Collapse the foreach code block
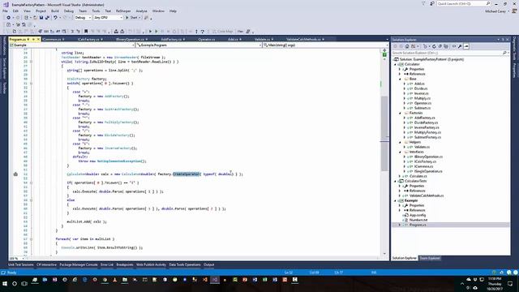The width and height of the screenshot is (519, 292). [x=31, y=238]
